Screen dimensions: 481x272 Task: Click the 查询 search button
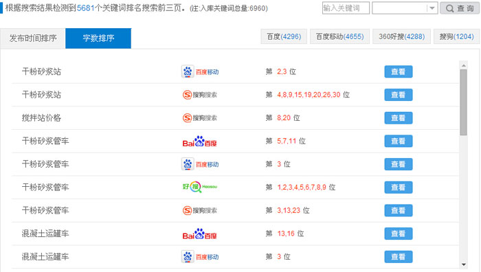[x=460, y=8]
